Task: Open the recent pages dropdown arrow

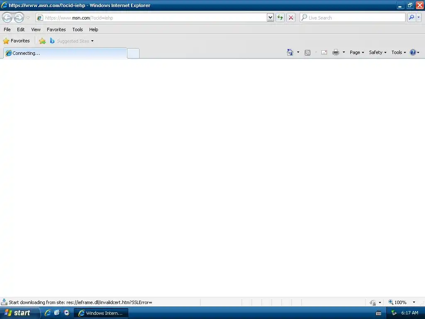Action: click(28, 18)
